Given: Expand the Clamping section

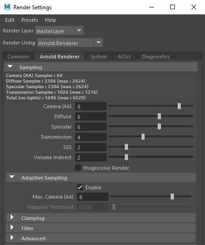Looking at the screenshot, I should point(12,217).
